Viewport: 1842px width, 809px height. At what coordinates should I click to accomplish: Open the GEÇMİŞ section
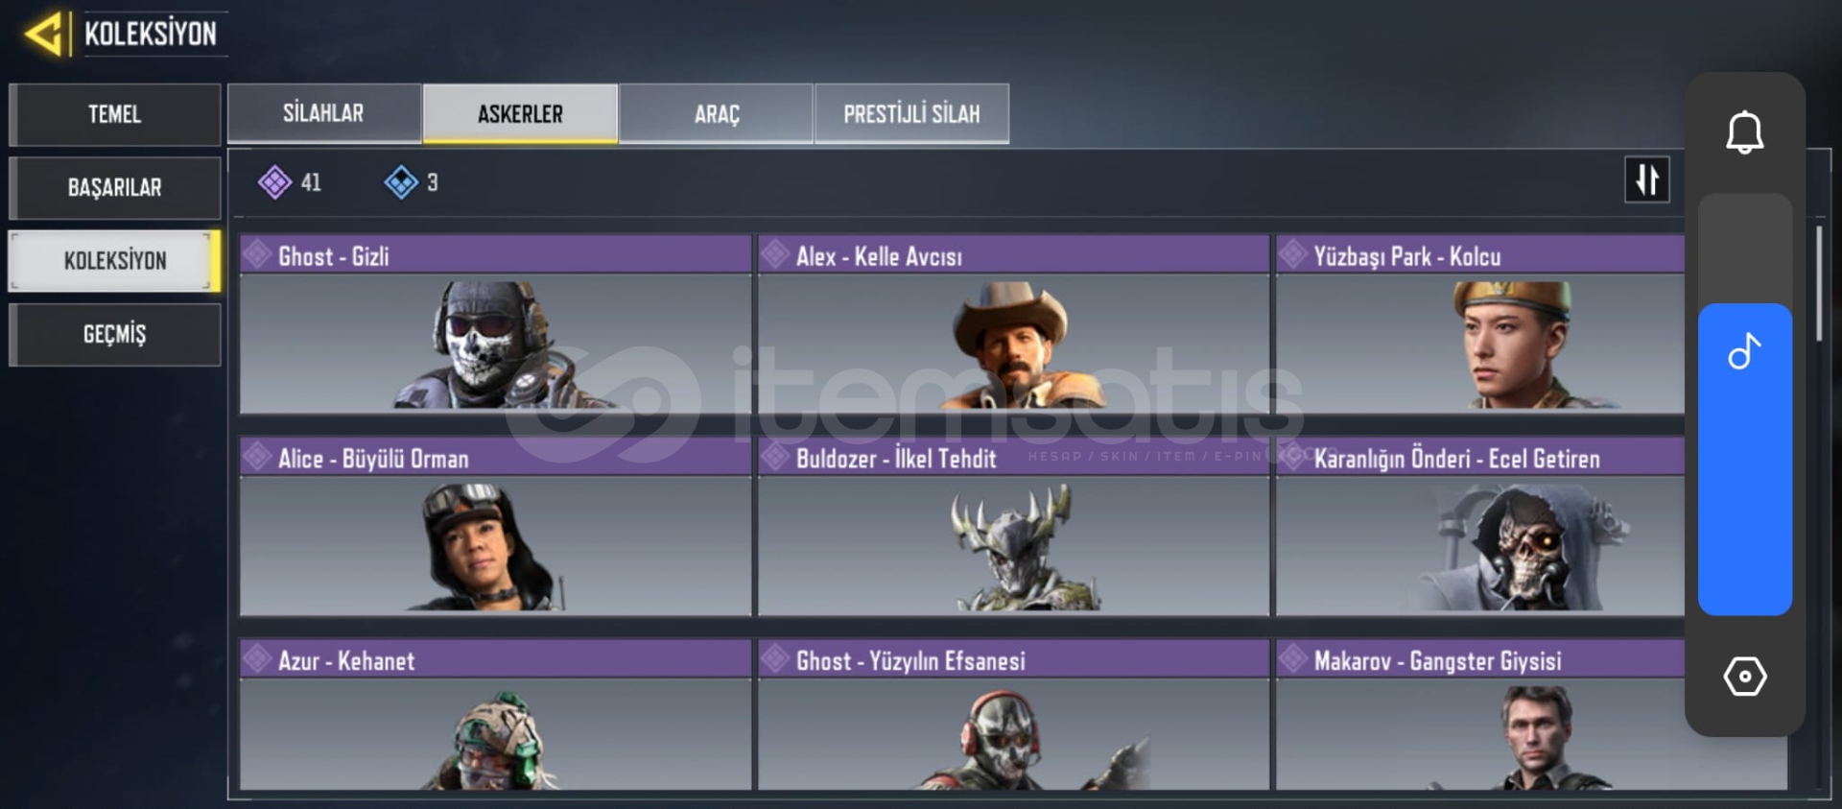[115, 335]
